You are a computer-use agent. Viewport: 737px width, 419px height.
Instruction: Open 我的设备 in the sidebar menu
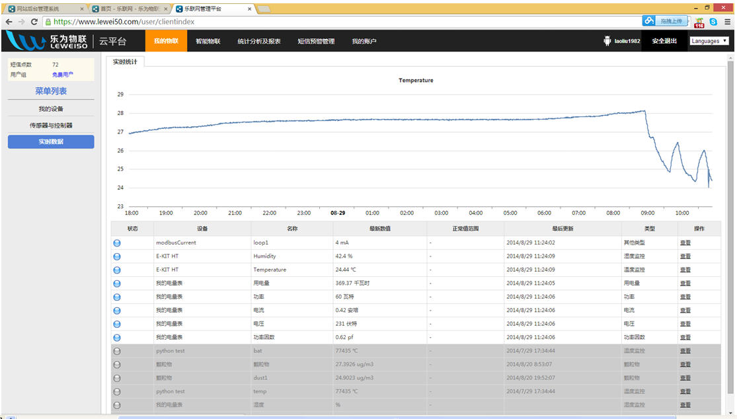pyautogui.click(x=51, y=109)
